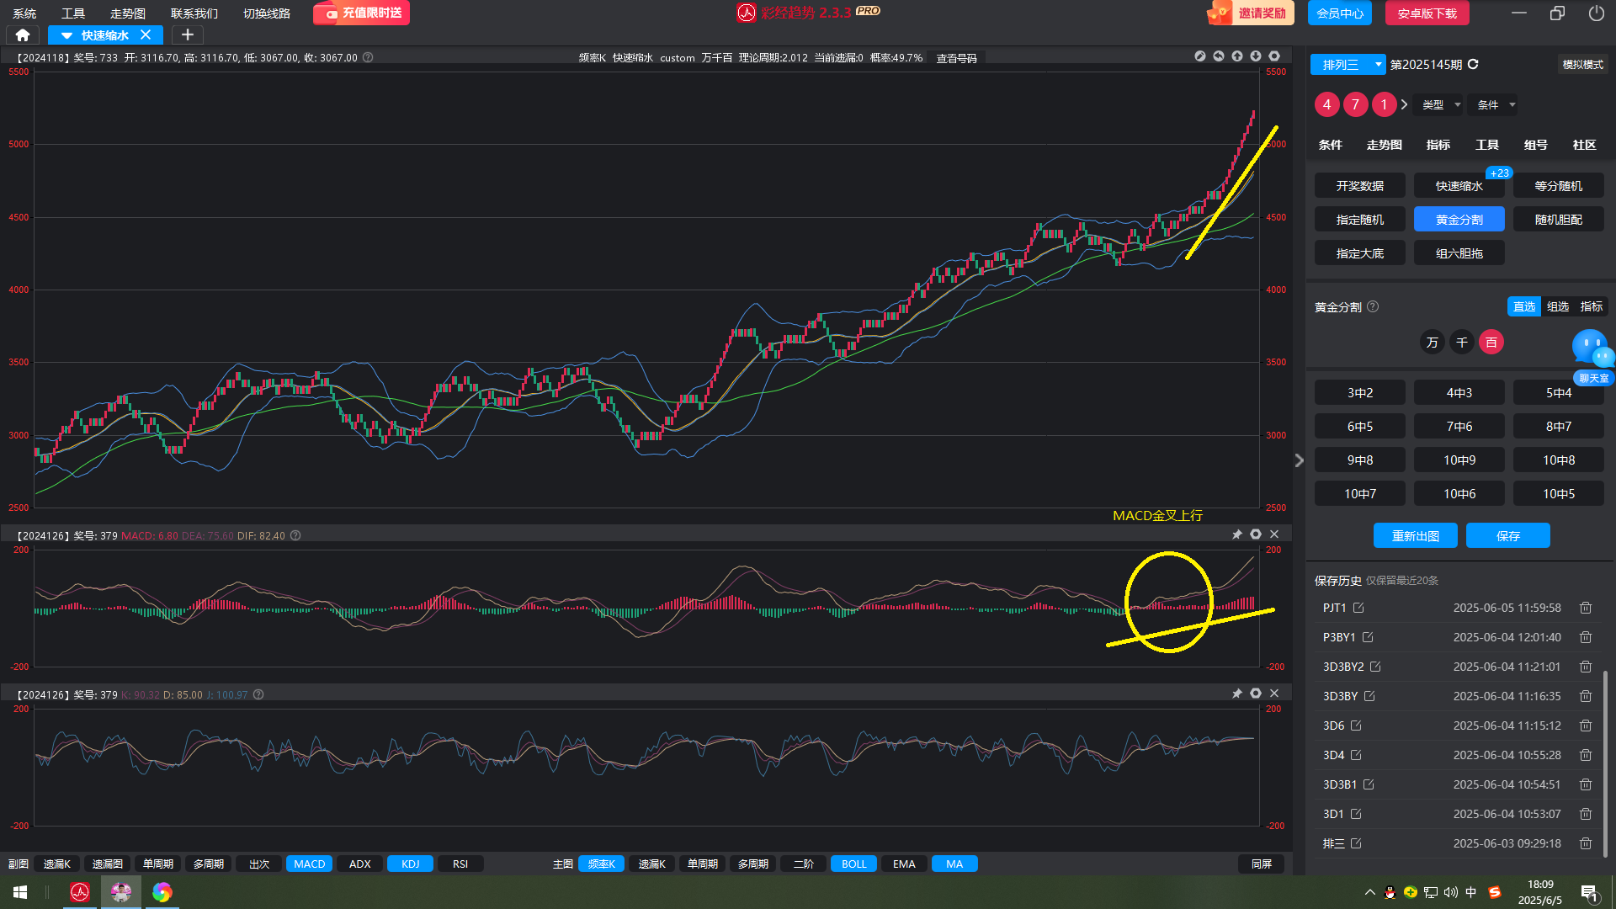Screen dimensions: 1616x909
Task: Close the 快速缩水 tab
Action: (146, 35)
